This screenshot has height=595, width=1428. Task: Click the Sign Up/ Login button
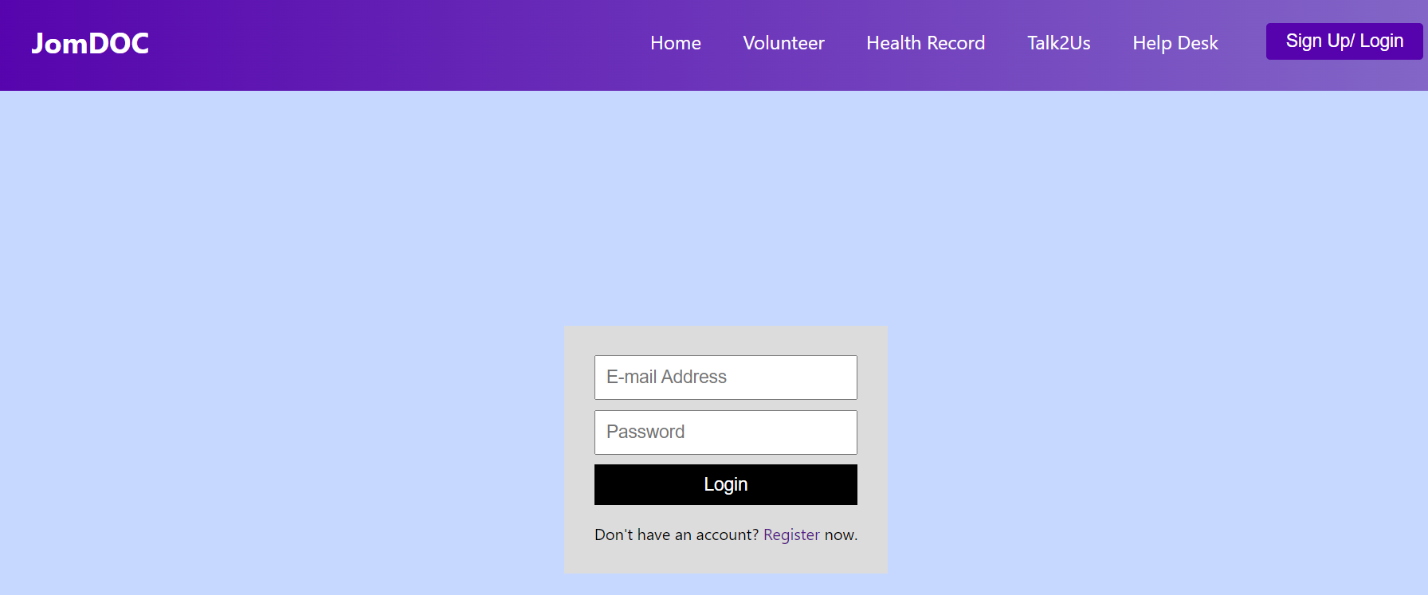tap(1344, 41)
